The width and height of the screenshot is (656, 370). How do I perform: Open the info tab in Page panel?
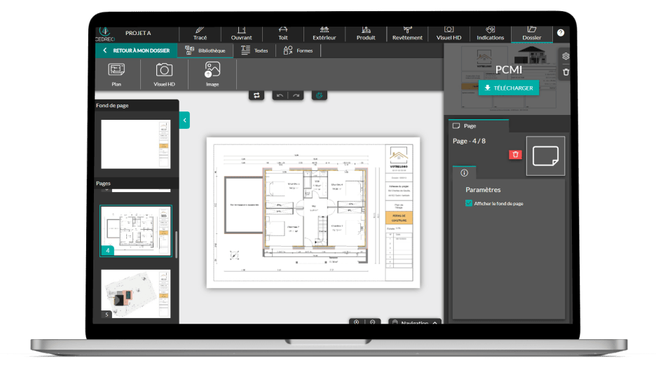[x=464, y=172]
